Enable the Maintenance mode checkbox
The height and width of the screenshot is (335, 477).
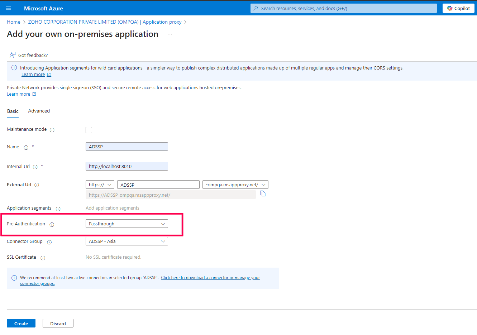pyautogui.click(x=89, y=130)
